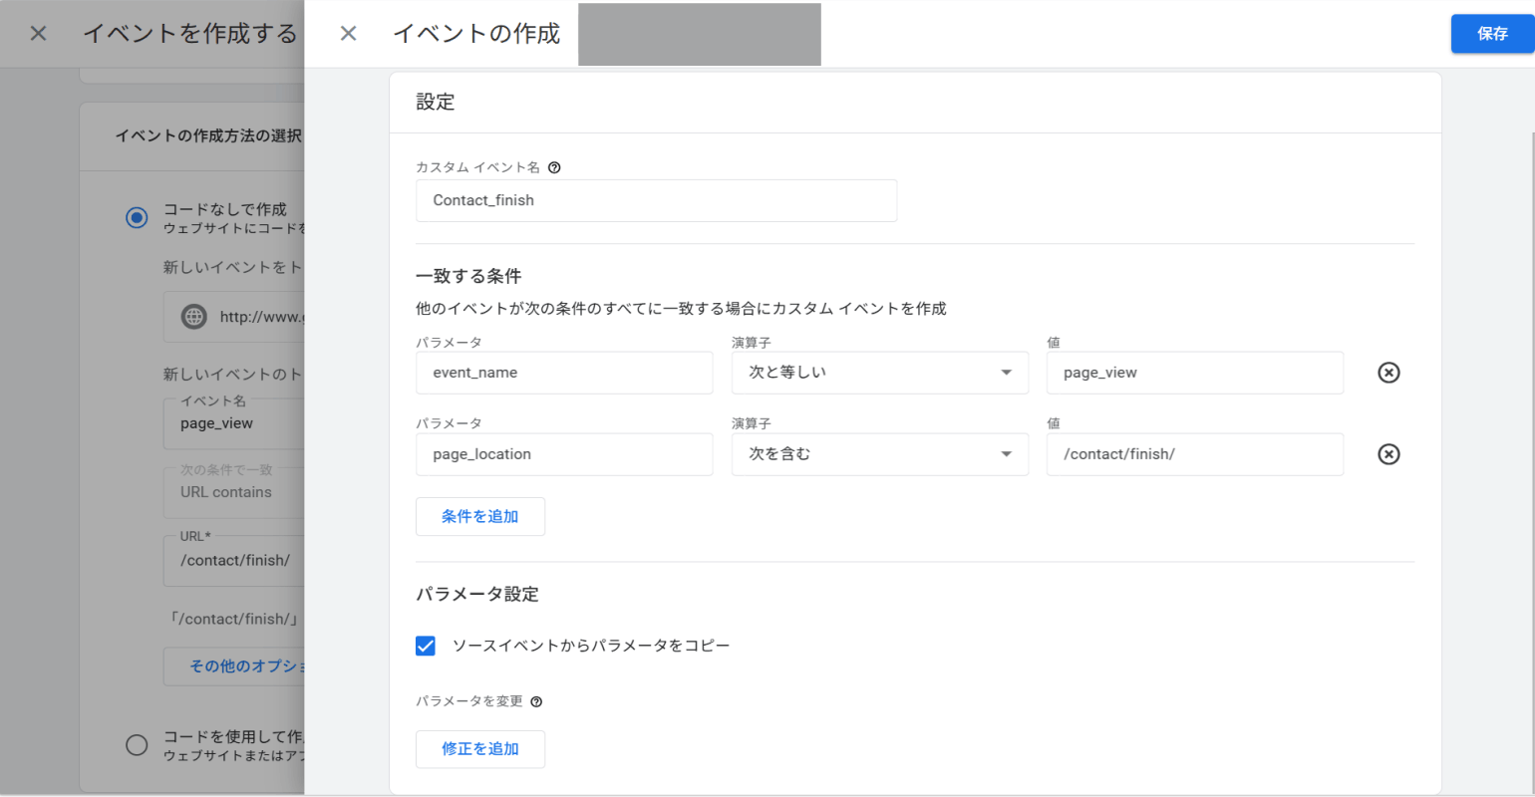Close the background イベントを作成する panel
Viewport: 1535px width, 797px height.
(x=37, y=33)
